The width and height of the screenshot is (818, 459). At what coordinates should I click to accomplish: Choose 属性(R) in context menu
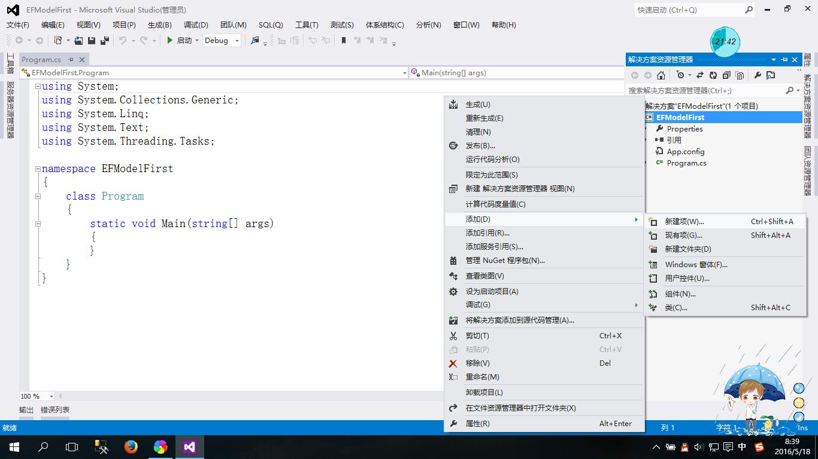(544, 424)
